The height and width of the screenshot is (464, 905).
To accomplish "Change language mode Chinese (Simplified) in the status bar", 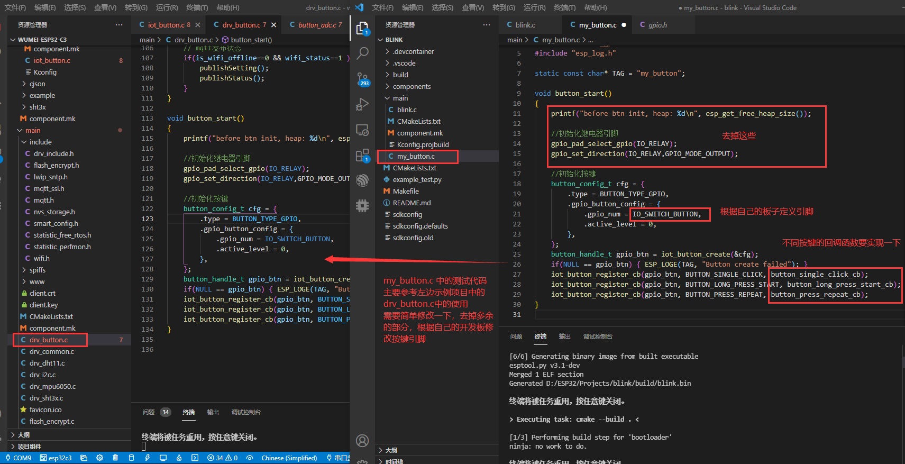I will [289, 458].
